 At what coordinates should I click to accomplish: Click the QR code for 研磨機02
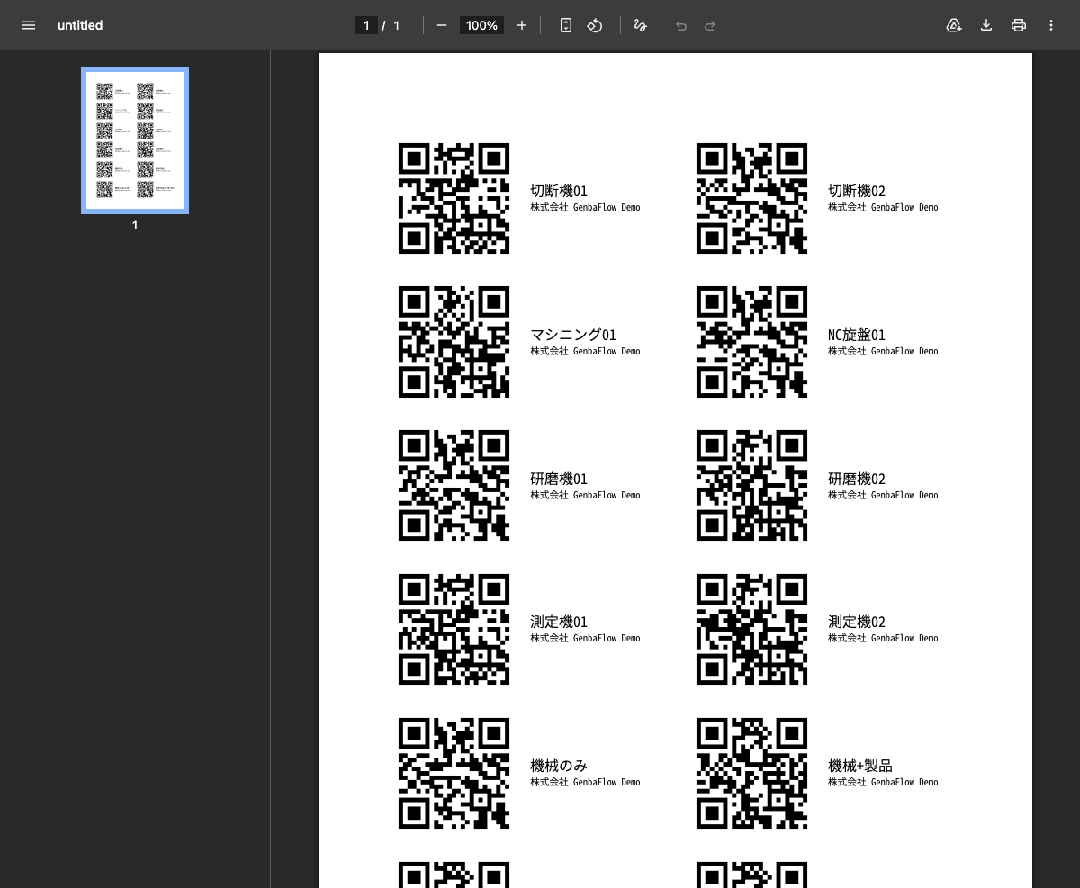click(x=751, y=486)
